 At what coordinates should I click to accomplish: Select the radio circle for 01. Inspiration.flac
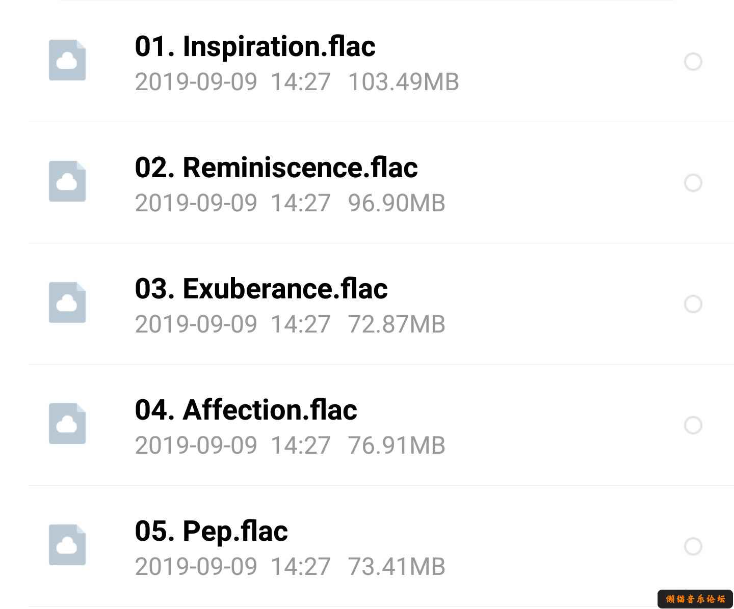click(x=693, y=62)
